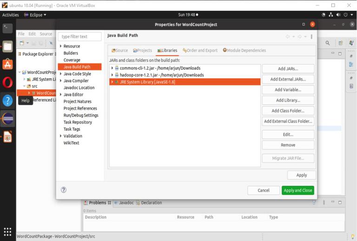Click the Java perspective icon at top right

(x=351, y=43)
